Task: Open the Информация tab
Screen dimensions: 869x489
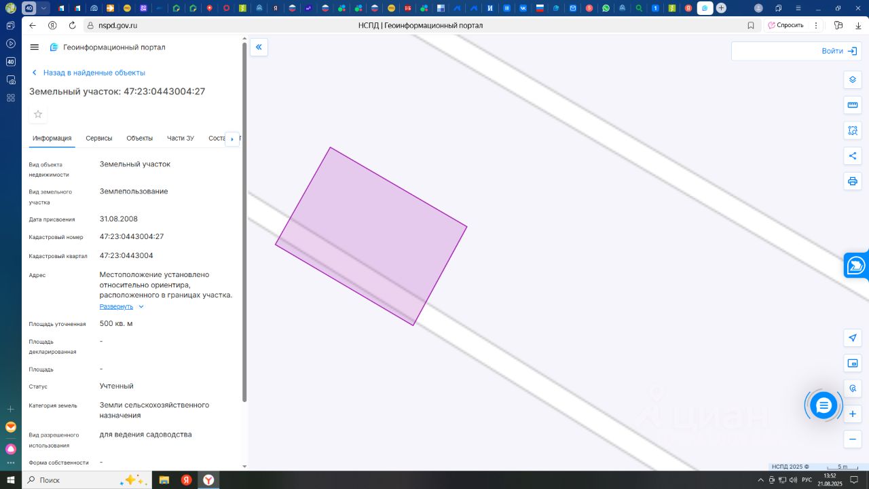Action: [52, 138]
